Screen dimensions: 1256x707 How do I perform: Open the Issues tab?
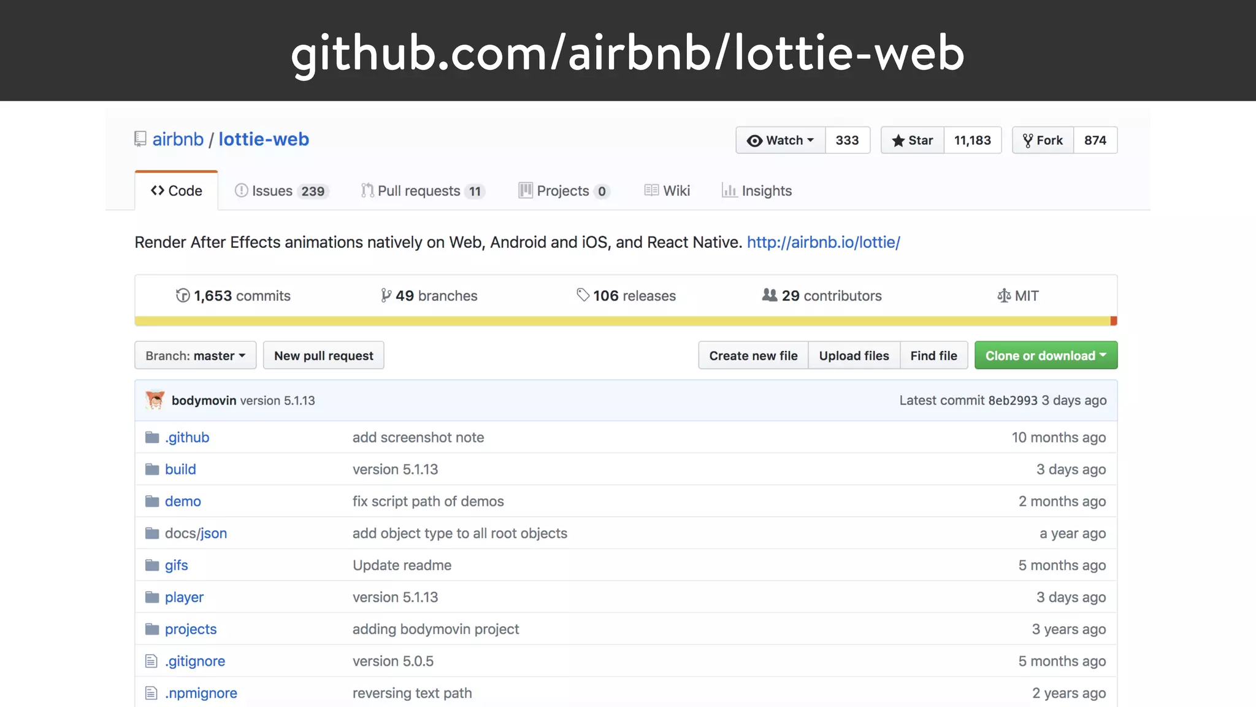282,191
